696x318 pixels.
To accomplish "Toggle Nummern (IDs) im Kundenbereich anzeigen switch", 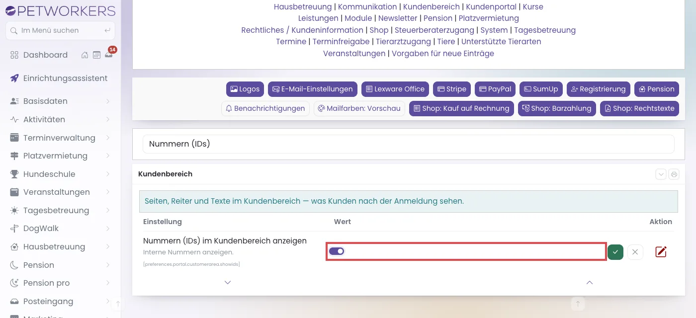I will 337,251.
